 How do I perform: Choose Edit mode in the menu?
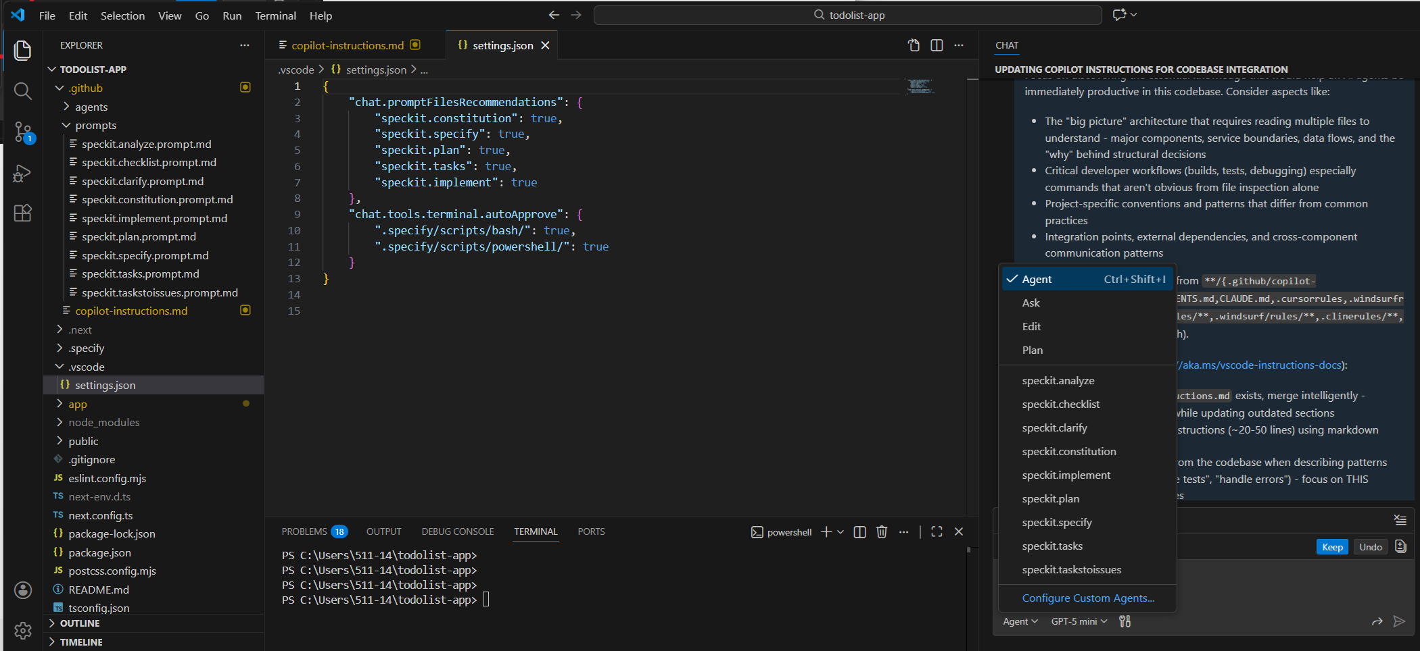pos(1087,326)
